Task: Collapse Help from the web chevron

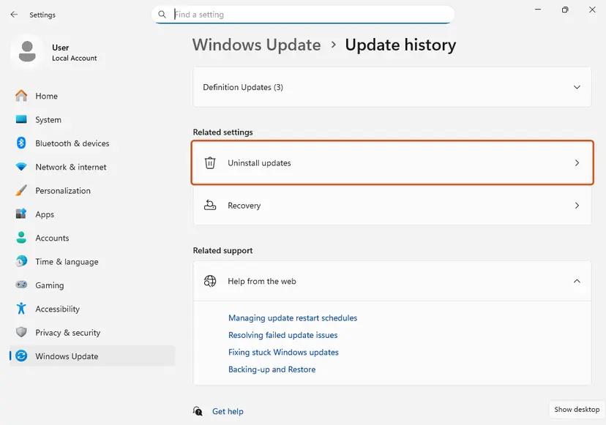Action: [577, 281]
